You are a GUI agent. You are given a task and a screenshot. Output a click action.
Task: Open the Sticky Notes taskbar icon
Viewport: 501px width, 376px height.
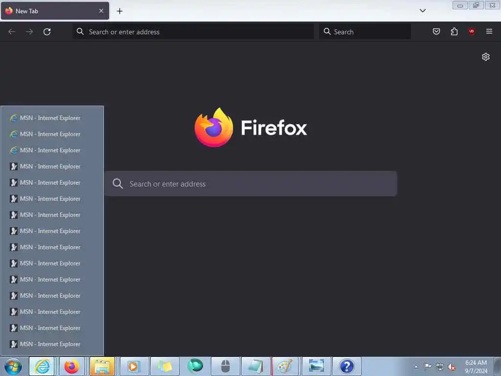click(164, 366)
